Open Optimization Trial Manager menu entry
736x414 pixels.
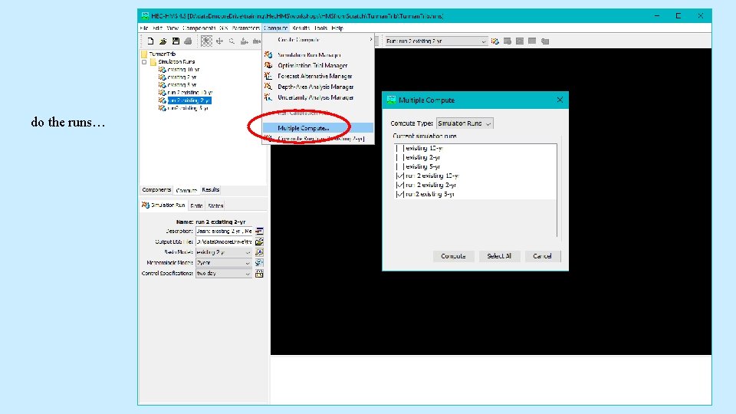[312, 65]
